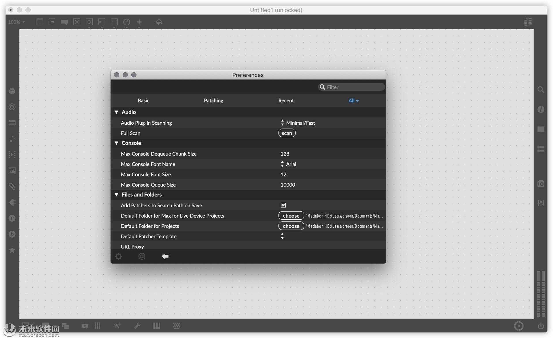Click the @ icon in Preferences footer
This screenshot has height=338, width=553.
(142, 256)
